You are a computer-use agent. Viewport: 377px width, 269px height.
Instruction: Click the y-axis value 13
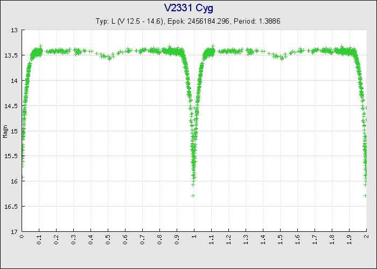[x=15, y=30]
